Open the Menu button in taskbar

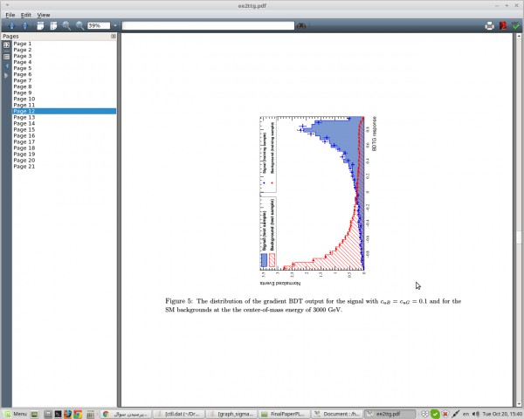point(16,413)
